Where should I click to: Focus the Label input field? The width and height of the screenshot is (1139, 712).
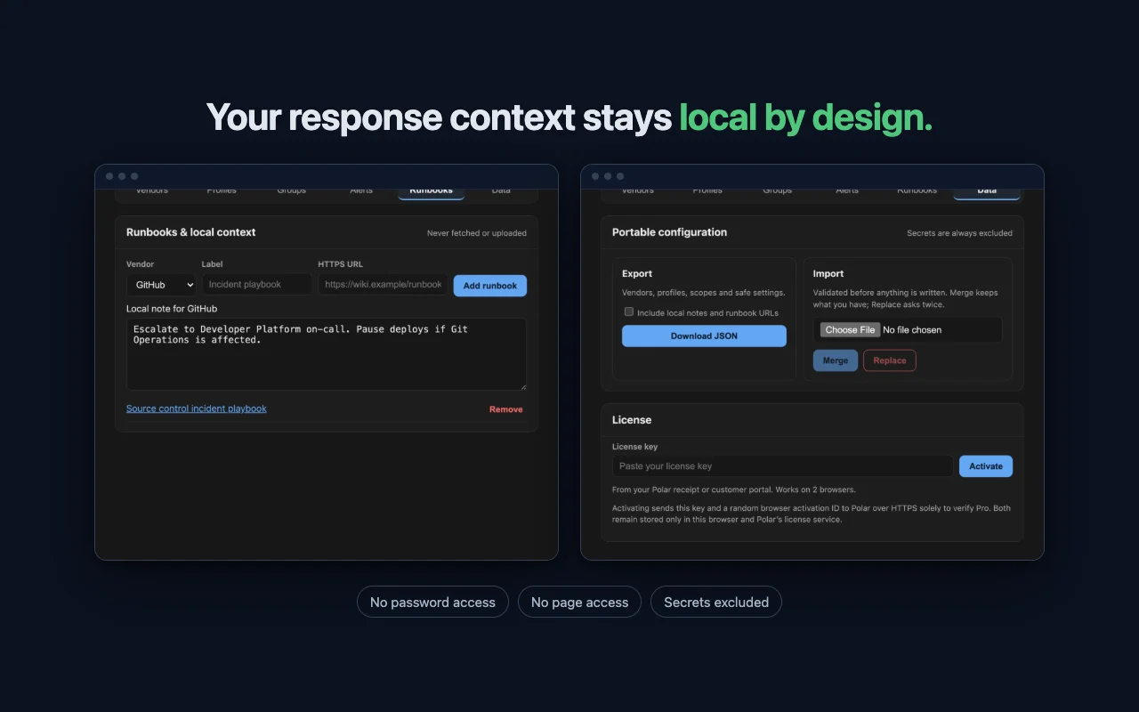257,285
